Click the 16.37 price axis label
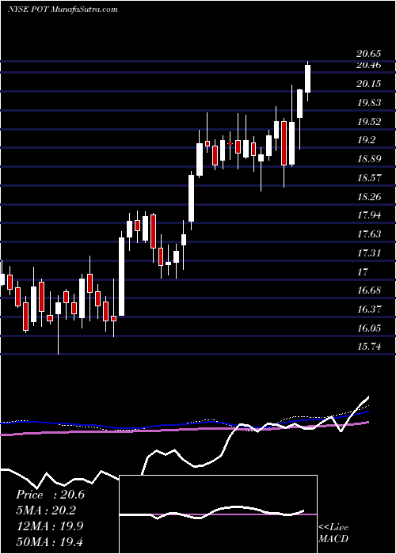 (369, 309)
